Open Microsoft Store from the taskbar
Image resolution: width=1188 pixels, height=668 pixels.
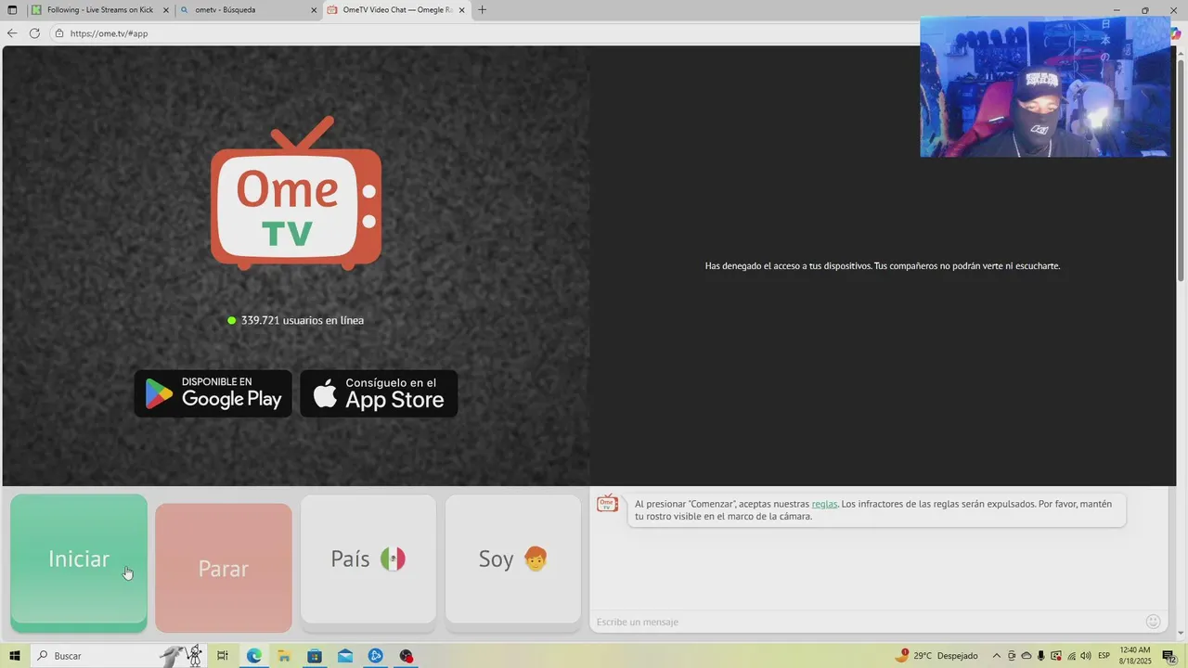(x=315, y=656)
